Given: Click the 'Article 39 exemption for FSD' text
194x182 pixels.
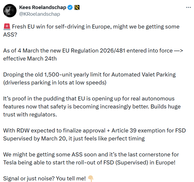Looking at the screenshot, I should [149, 131].
